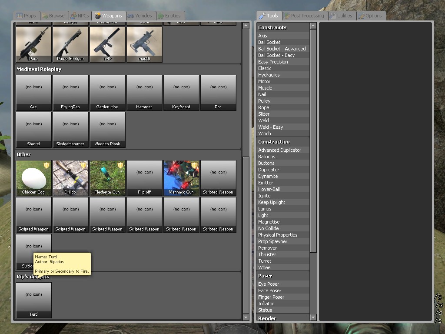Pick the Axe medieval weapon
Viewport: 445px width, 334px height.
(x=33, y=93)
